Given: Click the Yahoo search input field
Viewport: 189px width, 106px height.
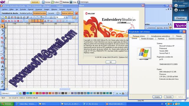Looking at the screenshot, I should point(19,2).
